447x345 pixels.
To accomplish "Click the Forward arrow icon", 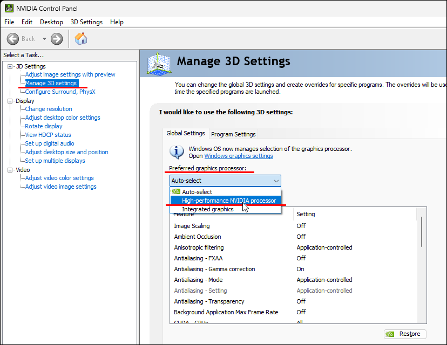I will pyautogui.click(x=57, y=39).
